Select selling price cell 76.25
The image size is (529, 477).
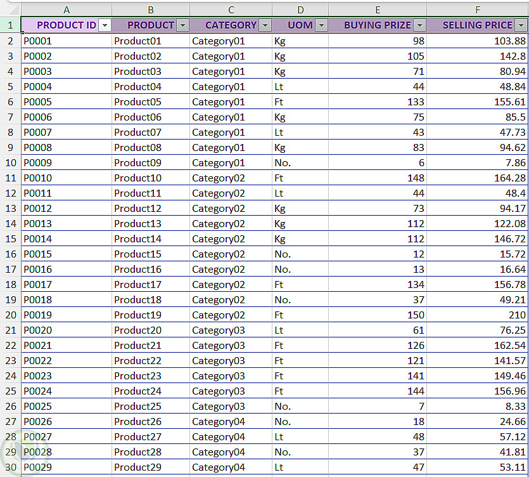[x=478, y=330]
